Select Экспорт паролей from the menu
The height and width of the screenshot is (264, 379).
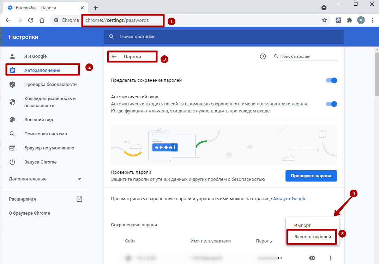(x=313, y=237)
